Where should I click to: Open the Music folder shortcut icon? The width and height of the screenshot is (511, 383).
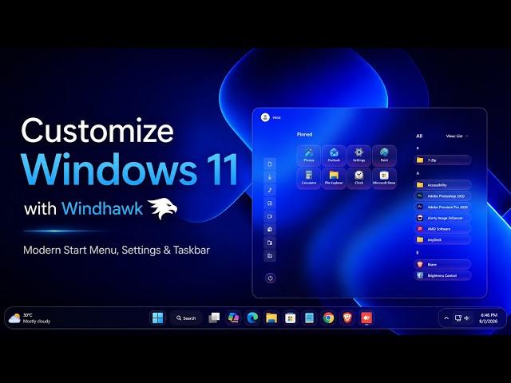pos(270,190)
